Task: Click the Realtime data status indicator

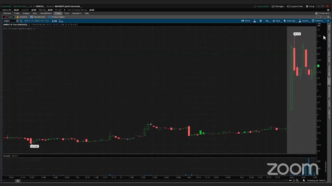Action: click(x=20, y=6)
